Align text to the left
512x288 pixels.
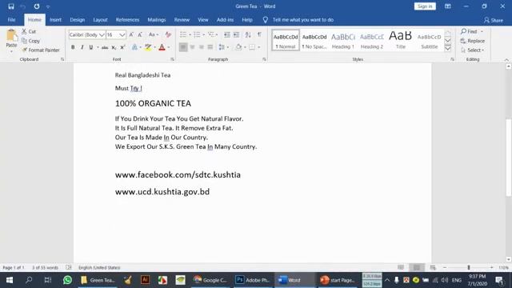click(x=183, y=48)
